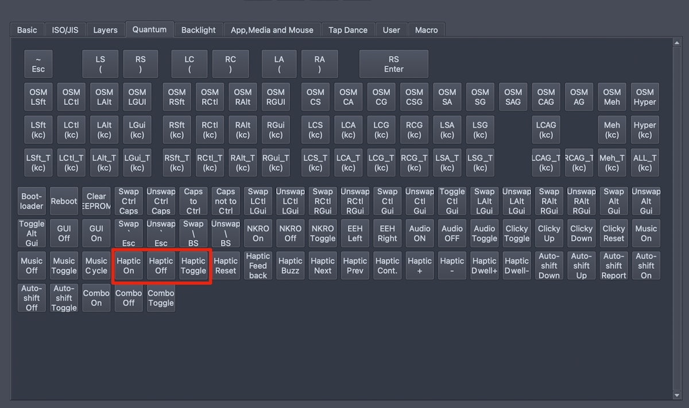Choose the OSM RGUI keycode

pos(276,97)
